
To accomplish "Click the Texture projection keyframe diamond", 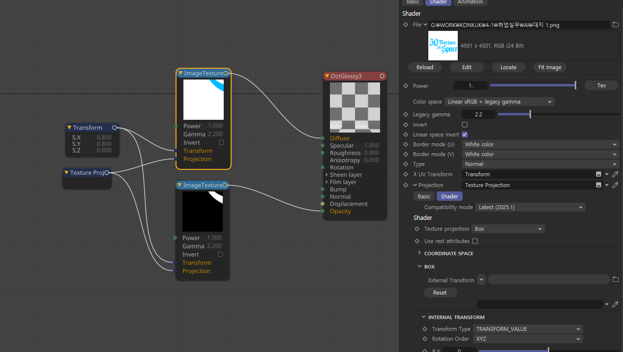I will click(x=417, y=229).
